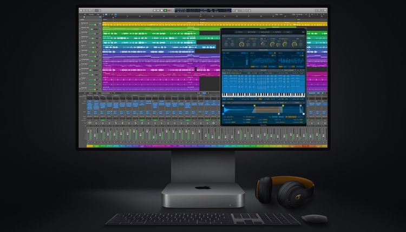Click the duplicate track icon beside the plus button

(84, 17)
